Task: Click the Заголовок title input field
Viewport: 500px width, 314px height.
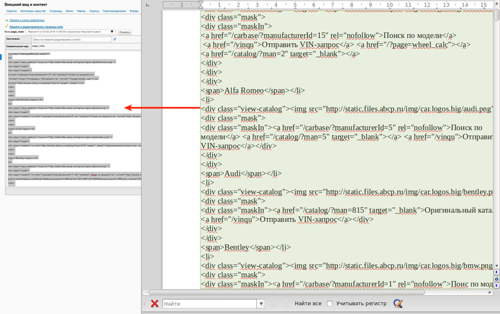Action: tap(72, 39)
